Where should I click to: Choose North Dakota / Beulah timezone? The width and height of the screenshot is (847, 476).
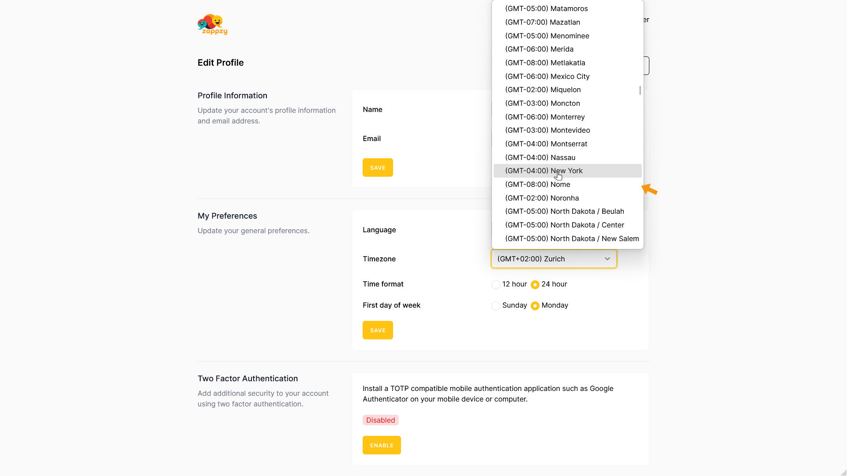pos(564,212)
